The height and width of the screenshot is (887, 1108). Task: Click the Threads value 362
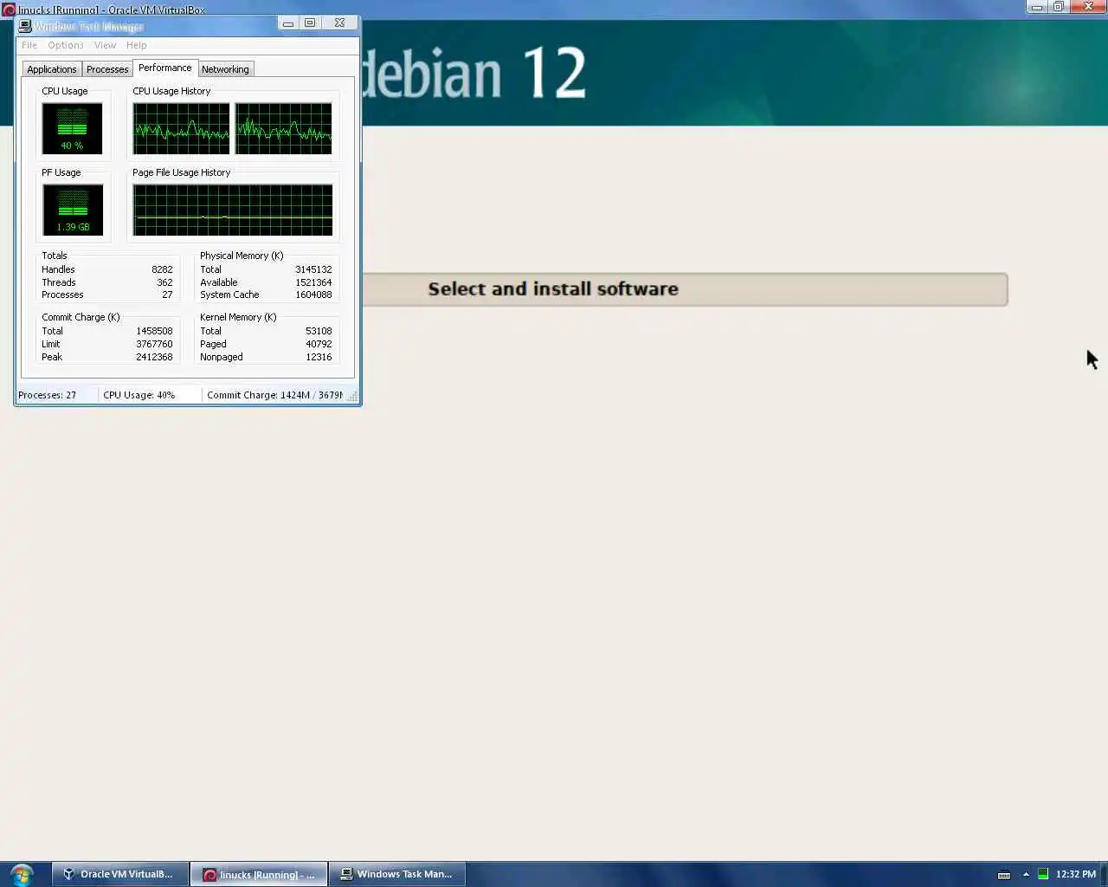(164, 282)
